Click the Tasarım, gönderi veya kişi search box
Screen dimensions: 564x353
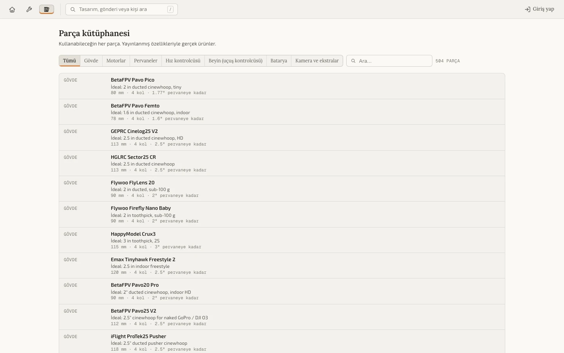coord(121,9)
